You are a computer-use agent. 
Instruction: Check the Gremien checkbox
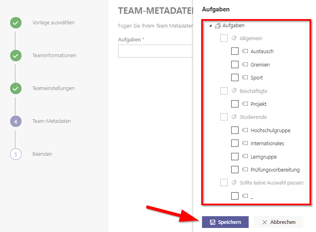(x=235, y=64)
